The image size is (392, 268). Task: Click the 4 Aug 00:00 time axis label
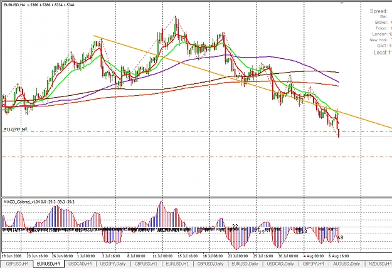(x=313, y=255)
